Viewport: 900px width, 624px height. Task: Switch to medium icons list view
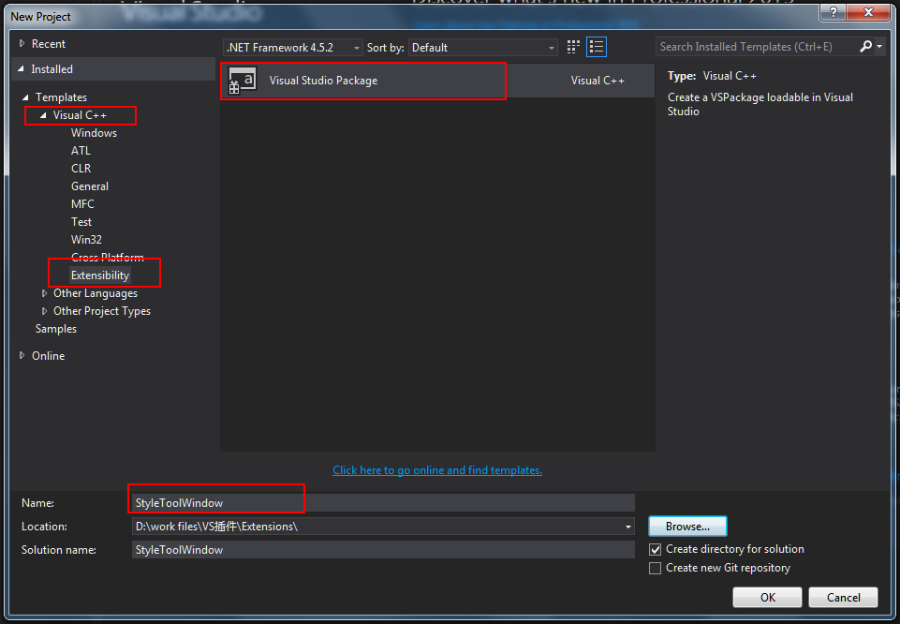(x=597, y=47)
